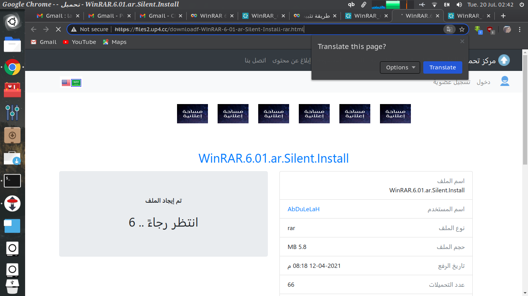Image resolution: width=528 pixels, height=296 pixels.
Task: Click the 'انتظر رجاءً .. 6' countdown text
Action: point(164,222)
